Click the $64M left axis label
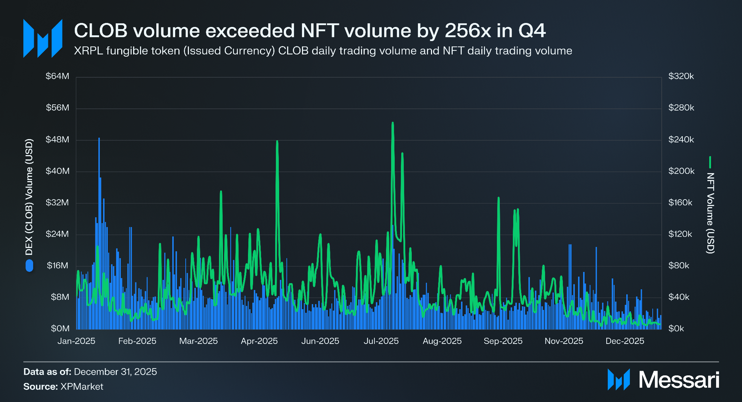Image resolution: width=742 pixels, height=402 pixels. click(58, 76)
